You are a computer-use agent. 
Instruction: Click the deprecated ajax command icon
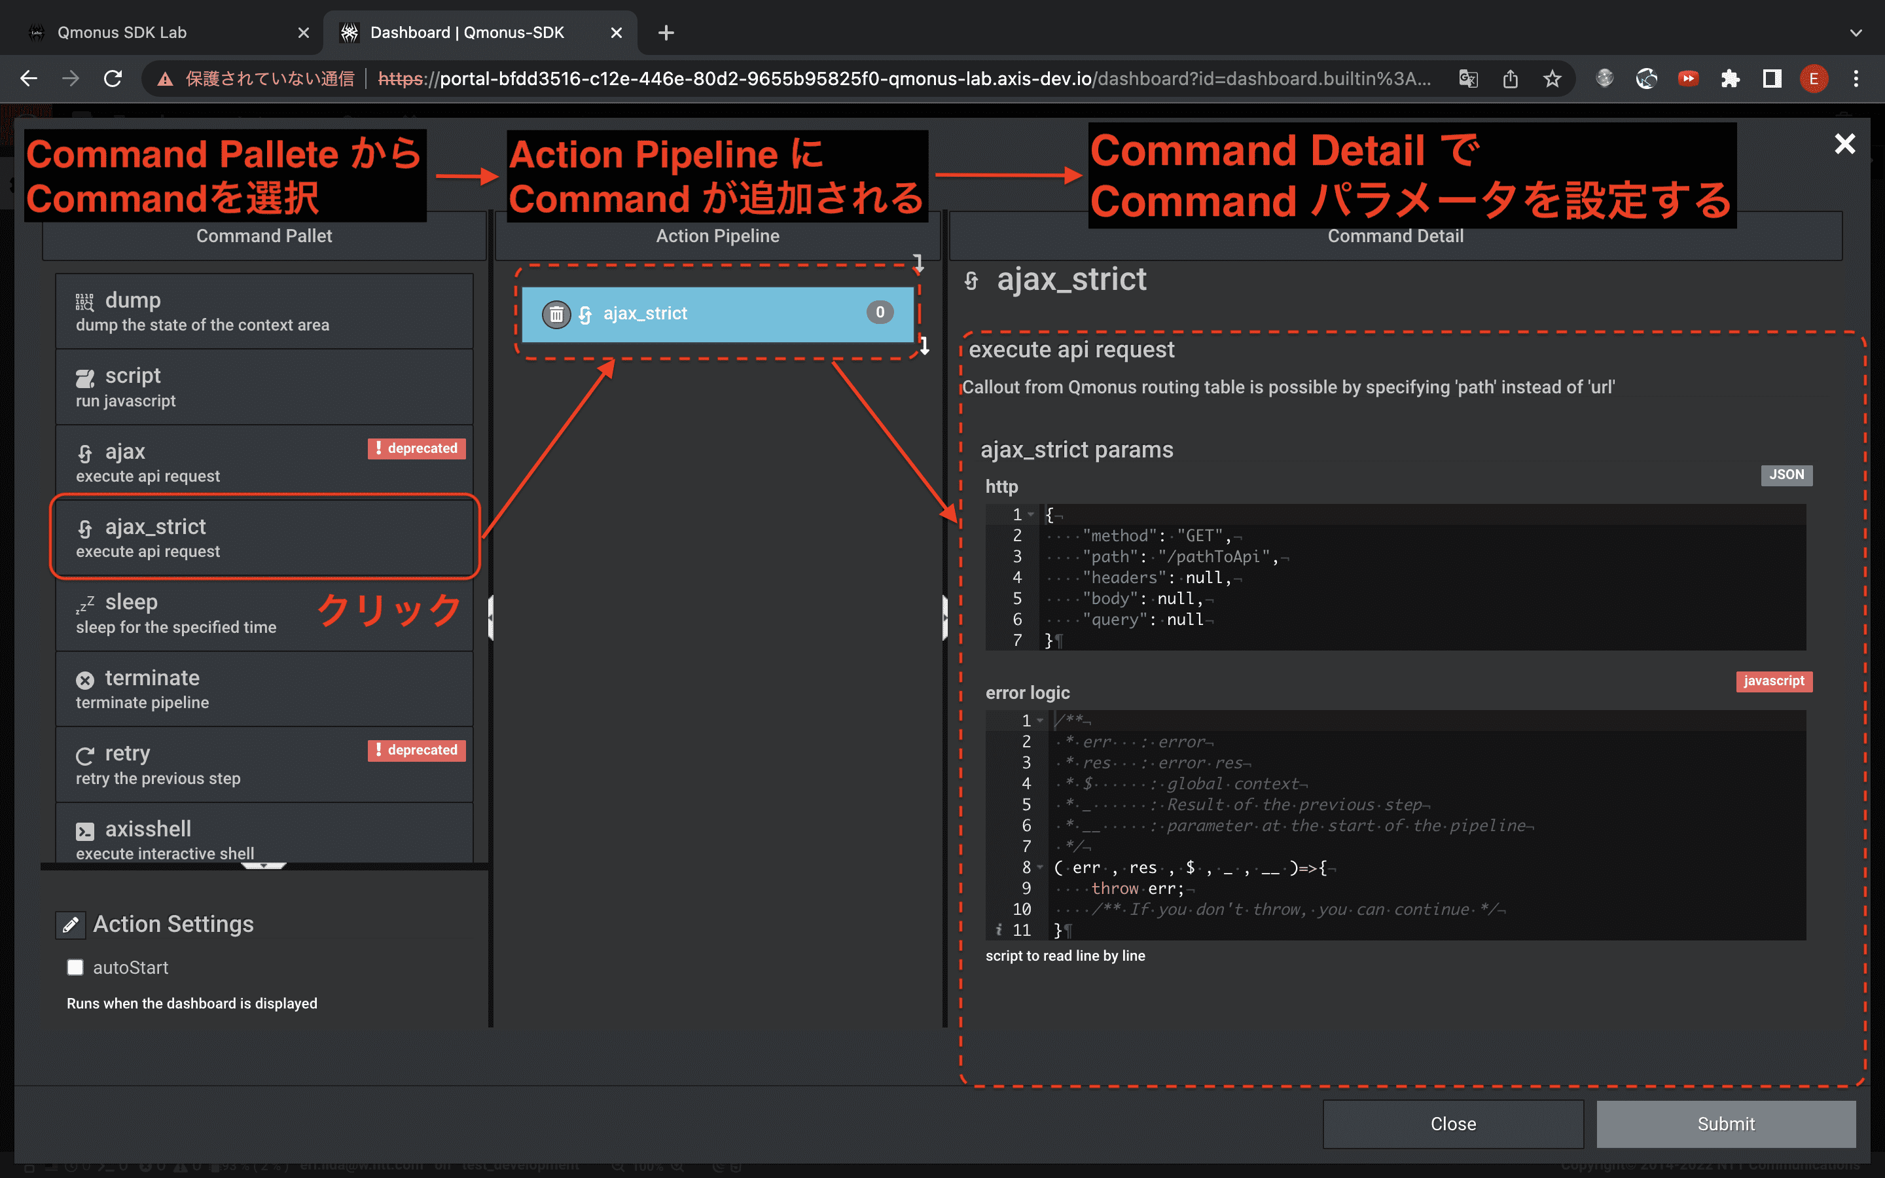click(85, 453)
